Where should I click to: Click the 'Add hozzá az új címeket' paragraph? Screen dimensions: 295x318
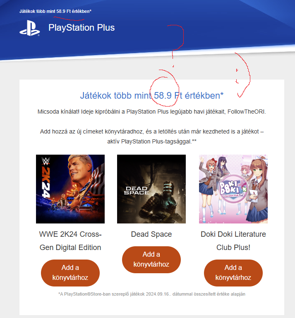tap(152, 136)
